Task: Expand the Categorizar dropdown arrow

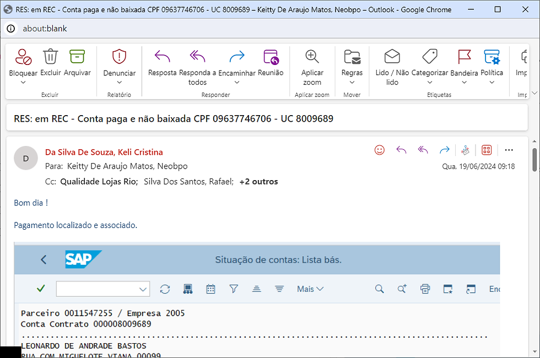Action: coord(430,82)
